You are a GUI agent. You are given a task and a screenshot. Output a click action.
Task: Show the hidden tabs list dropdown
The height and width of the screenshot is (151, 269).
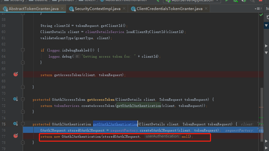[x=258, y=8]
